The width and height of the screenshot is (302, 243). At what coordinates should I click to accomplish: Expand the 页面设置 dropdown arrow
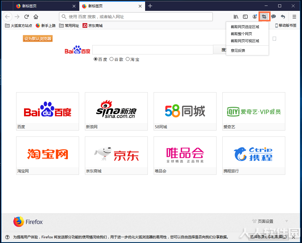pos(287,221)
